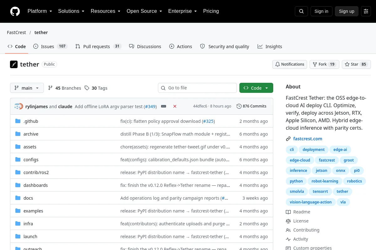Click the book icon beside Readme
376x250 pixels.
[288, 212]
